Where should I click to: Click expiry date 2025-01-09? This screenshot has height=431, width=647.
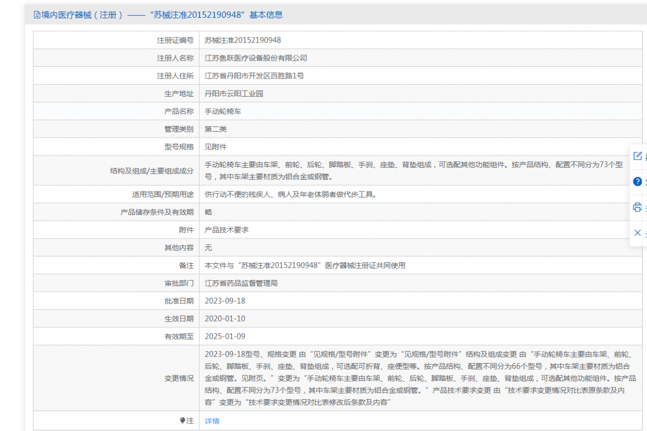coord(225,337)
